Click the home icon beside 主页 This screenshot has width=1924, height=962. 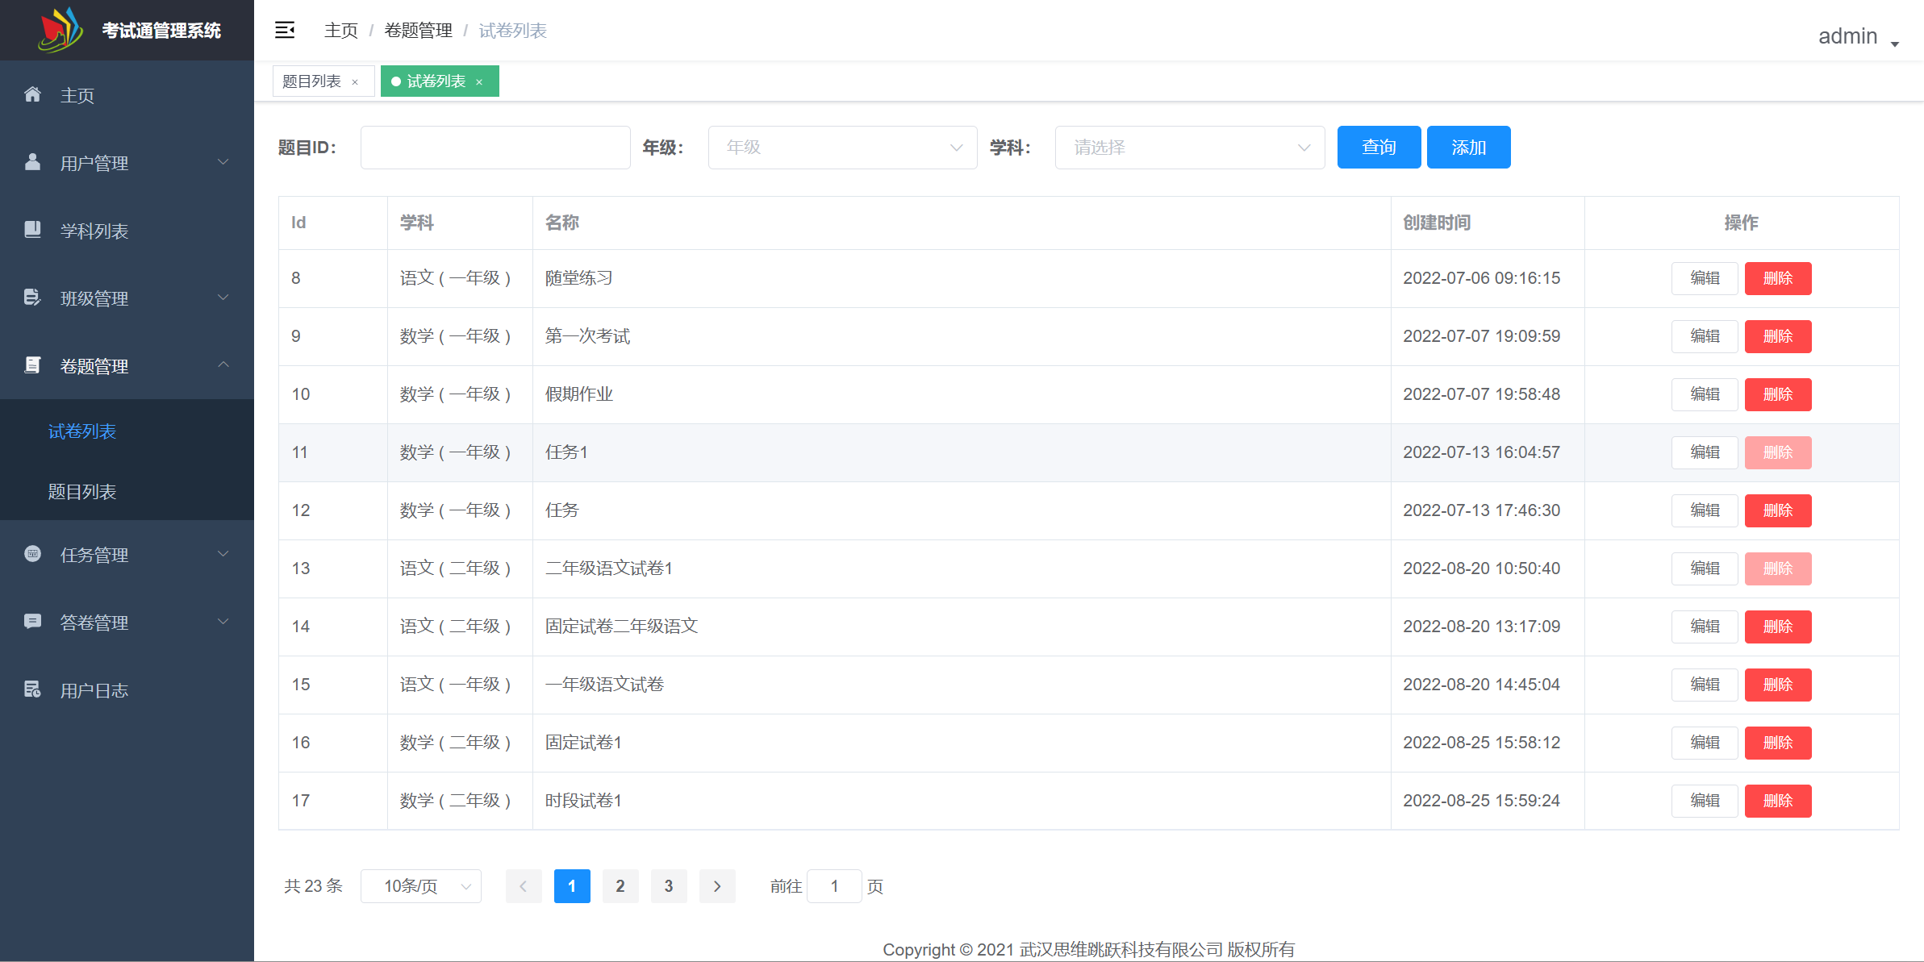(32, 94)
